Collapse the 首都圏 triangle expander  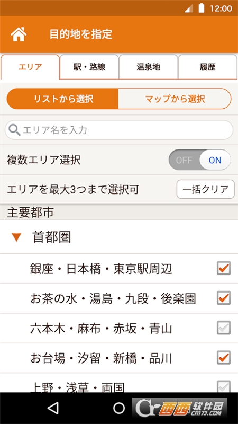pos(16,237)
